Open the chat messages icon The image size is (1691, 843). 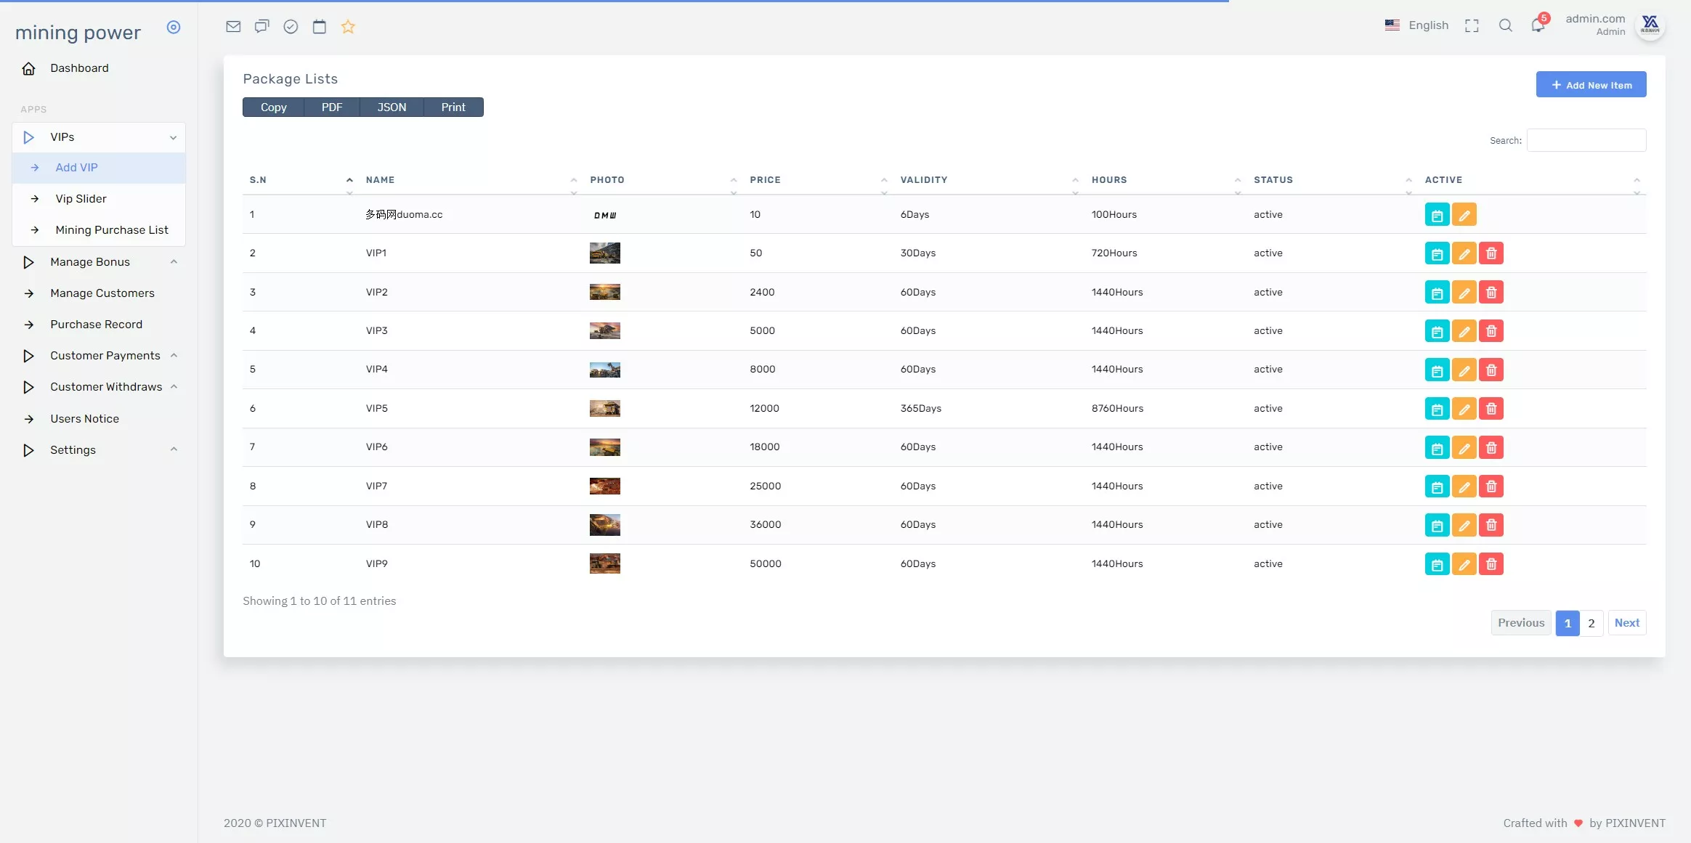261,27
